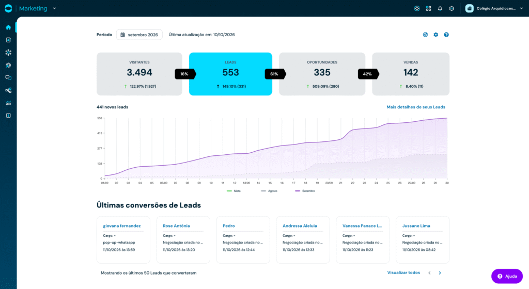Viewport: 529px width, 289px height.
Task: Open the apps grid icon
Action: [x=428, y=8]
